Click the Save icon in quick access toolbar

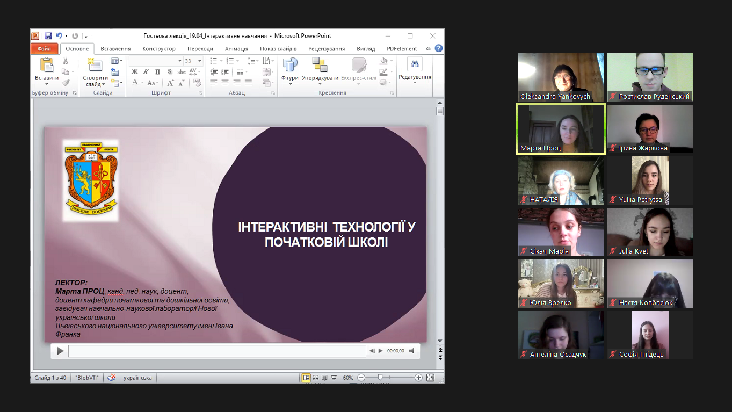point(48,36)
